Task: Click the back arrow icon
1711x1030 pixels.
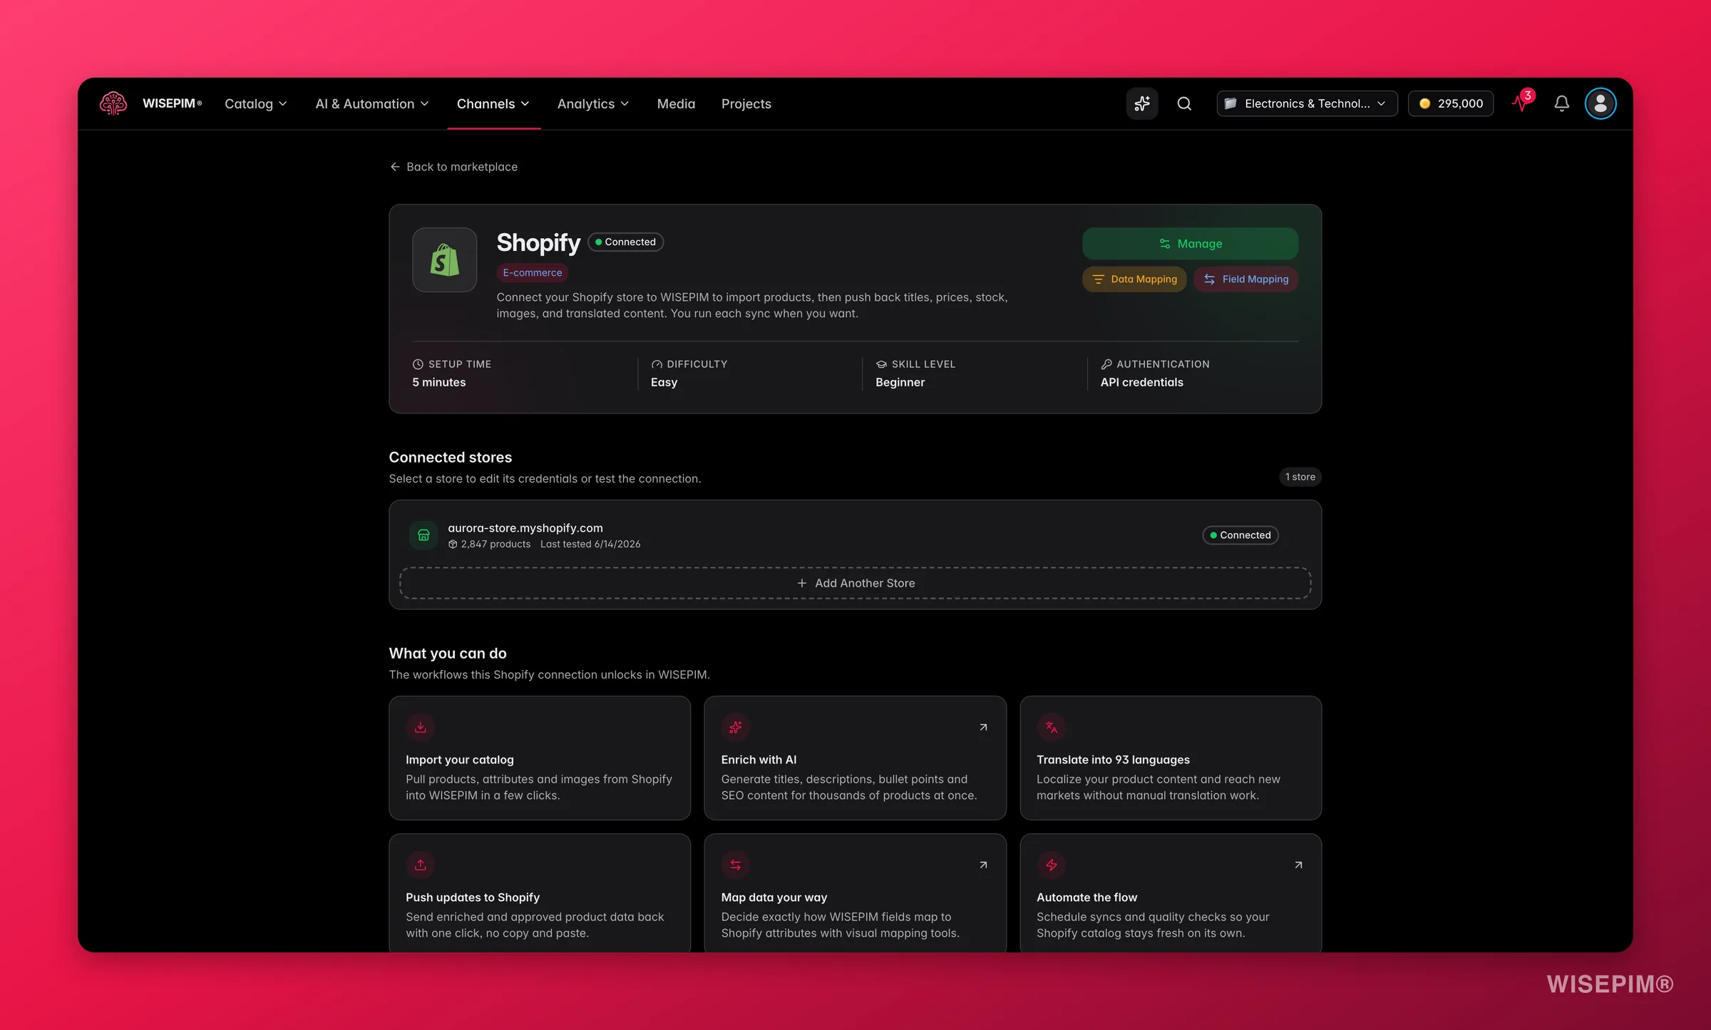Action: pyautogui.click(x=395, y=167)
